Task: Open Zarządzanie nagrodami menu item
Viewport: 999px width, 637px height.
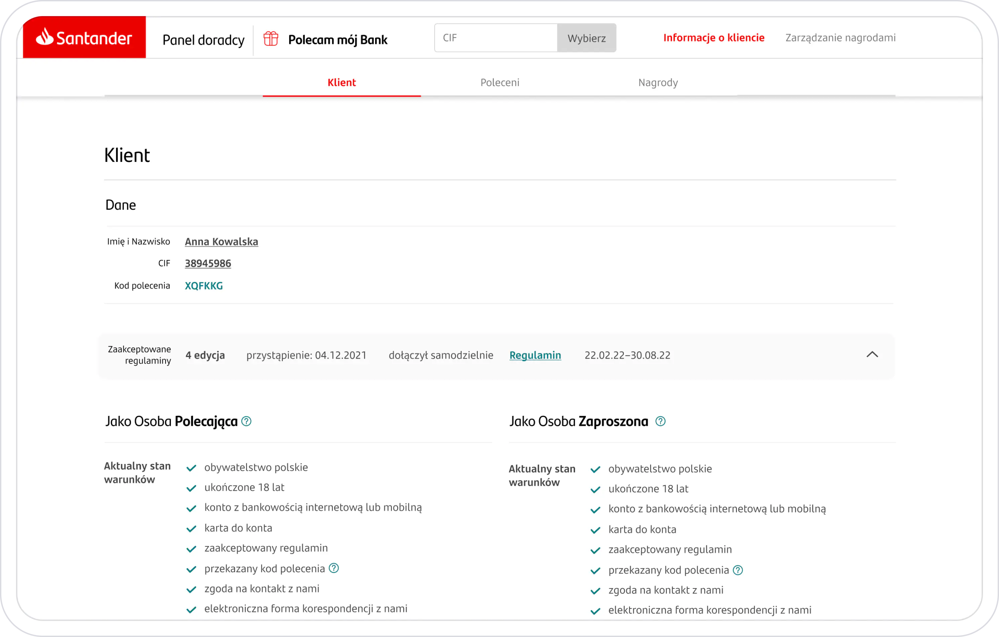Action: click(840, 38)
